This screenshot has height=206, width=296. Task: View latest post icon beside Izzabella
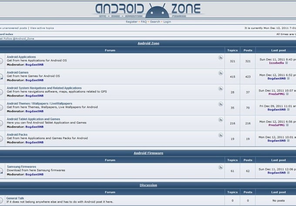coord(286,63)
